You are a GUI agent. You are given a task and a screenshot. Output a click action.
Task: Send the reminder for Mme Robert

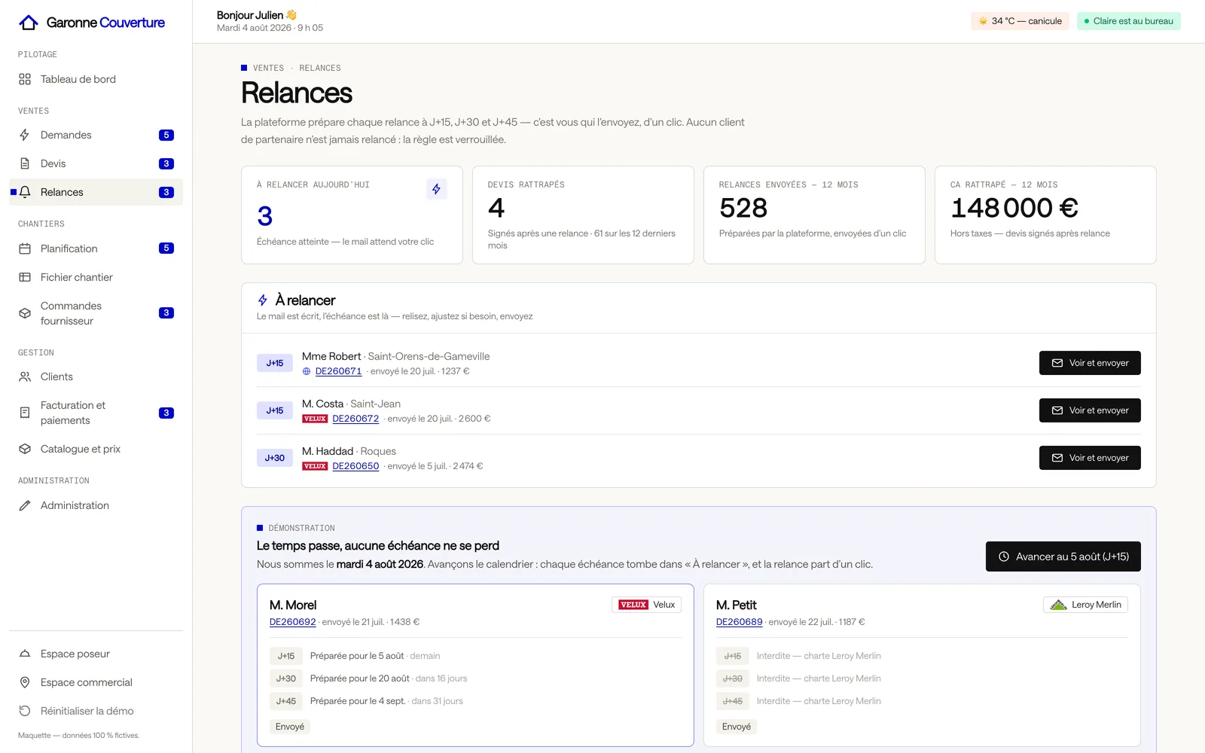pos(1090,363)
